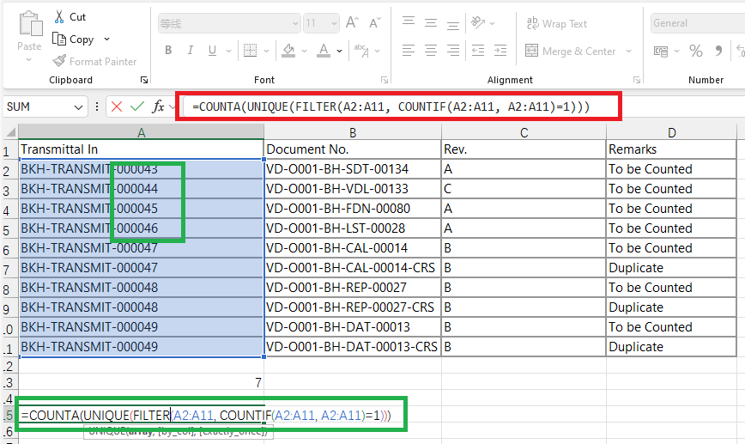Toggle Wrap Text

point(557,23)
